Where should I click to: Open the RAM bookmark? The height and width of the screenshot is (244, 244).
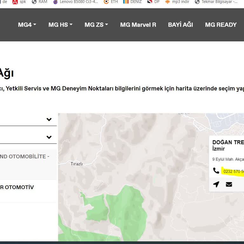tap(39, 2)
